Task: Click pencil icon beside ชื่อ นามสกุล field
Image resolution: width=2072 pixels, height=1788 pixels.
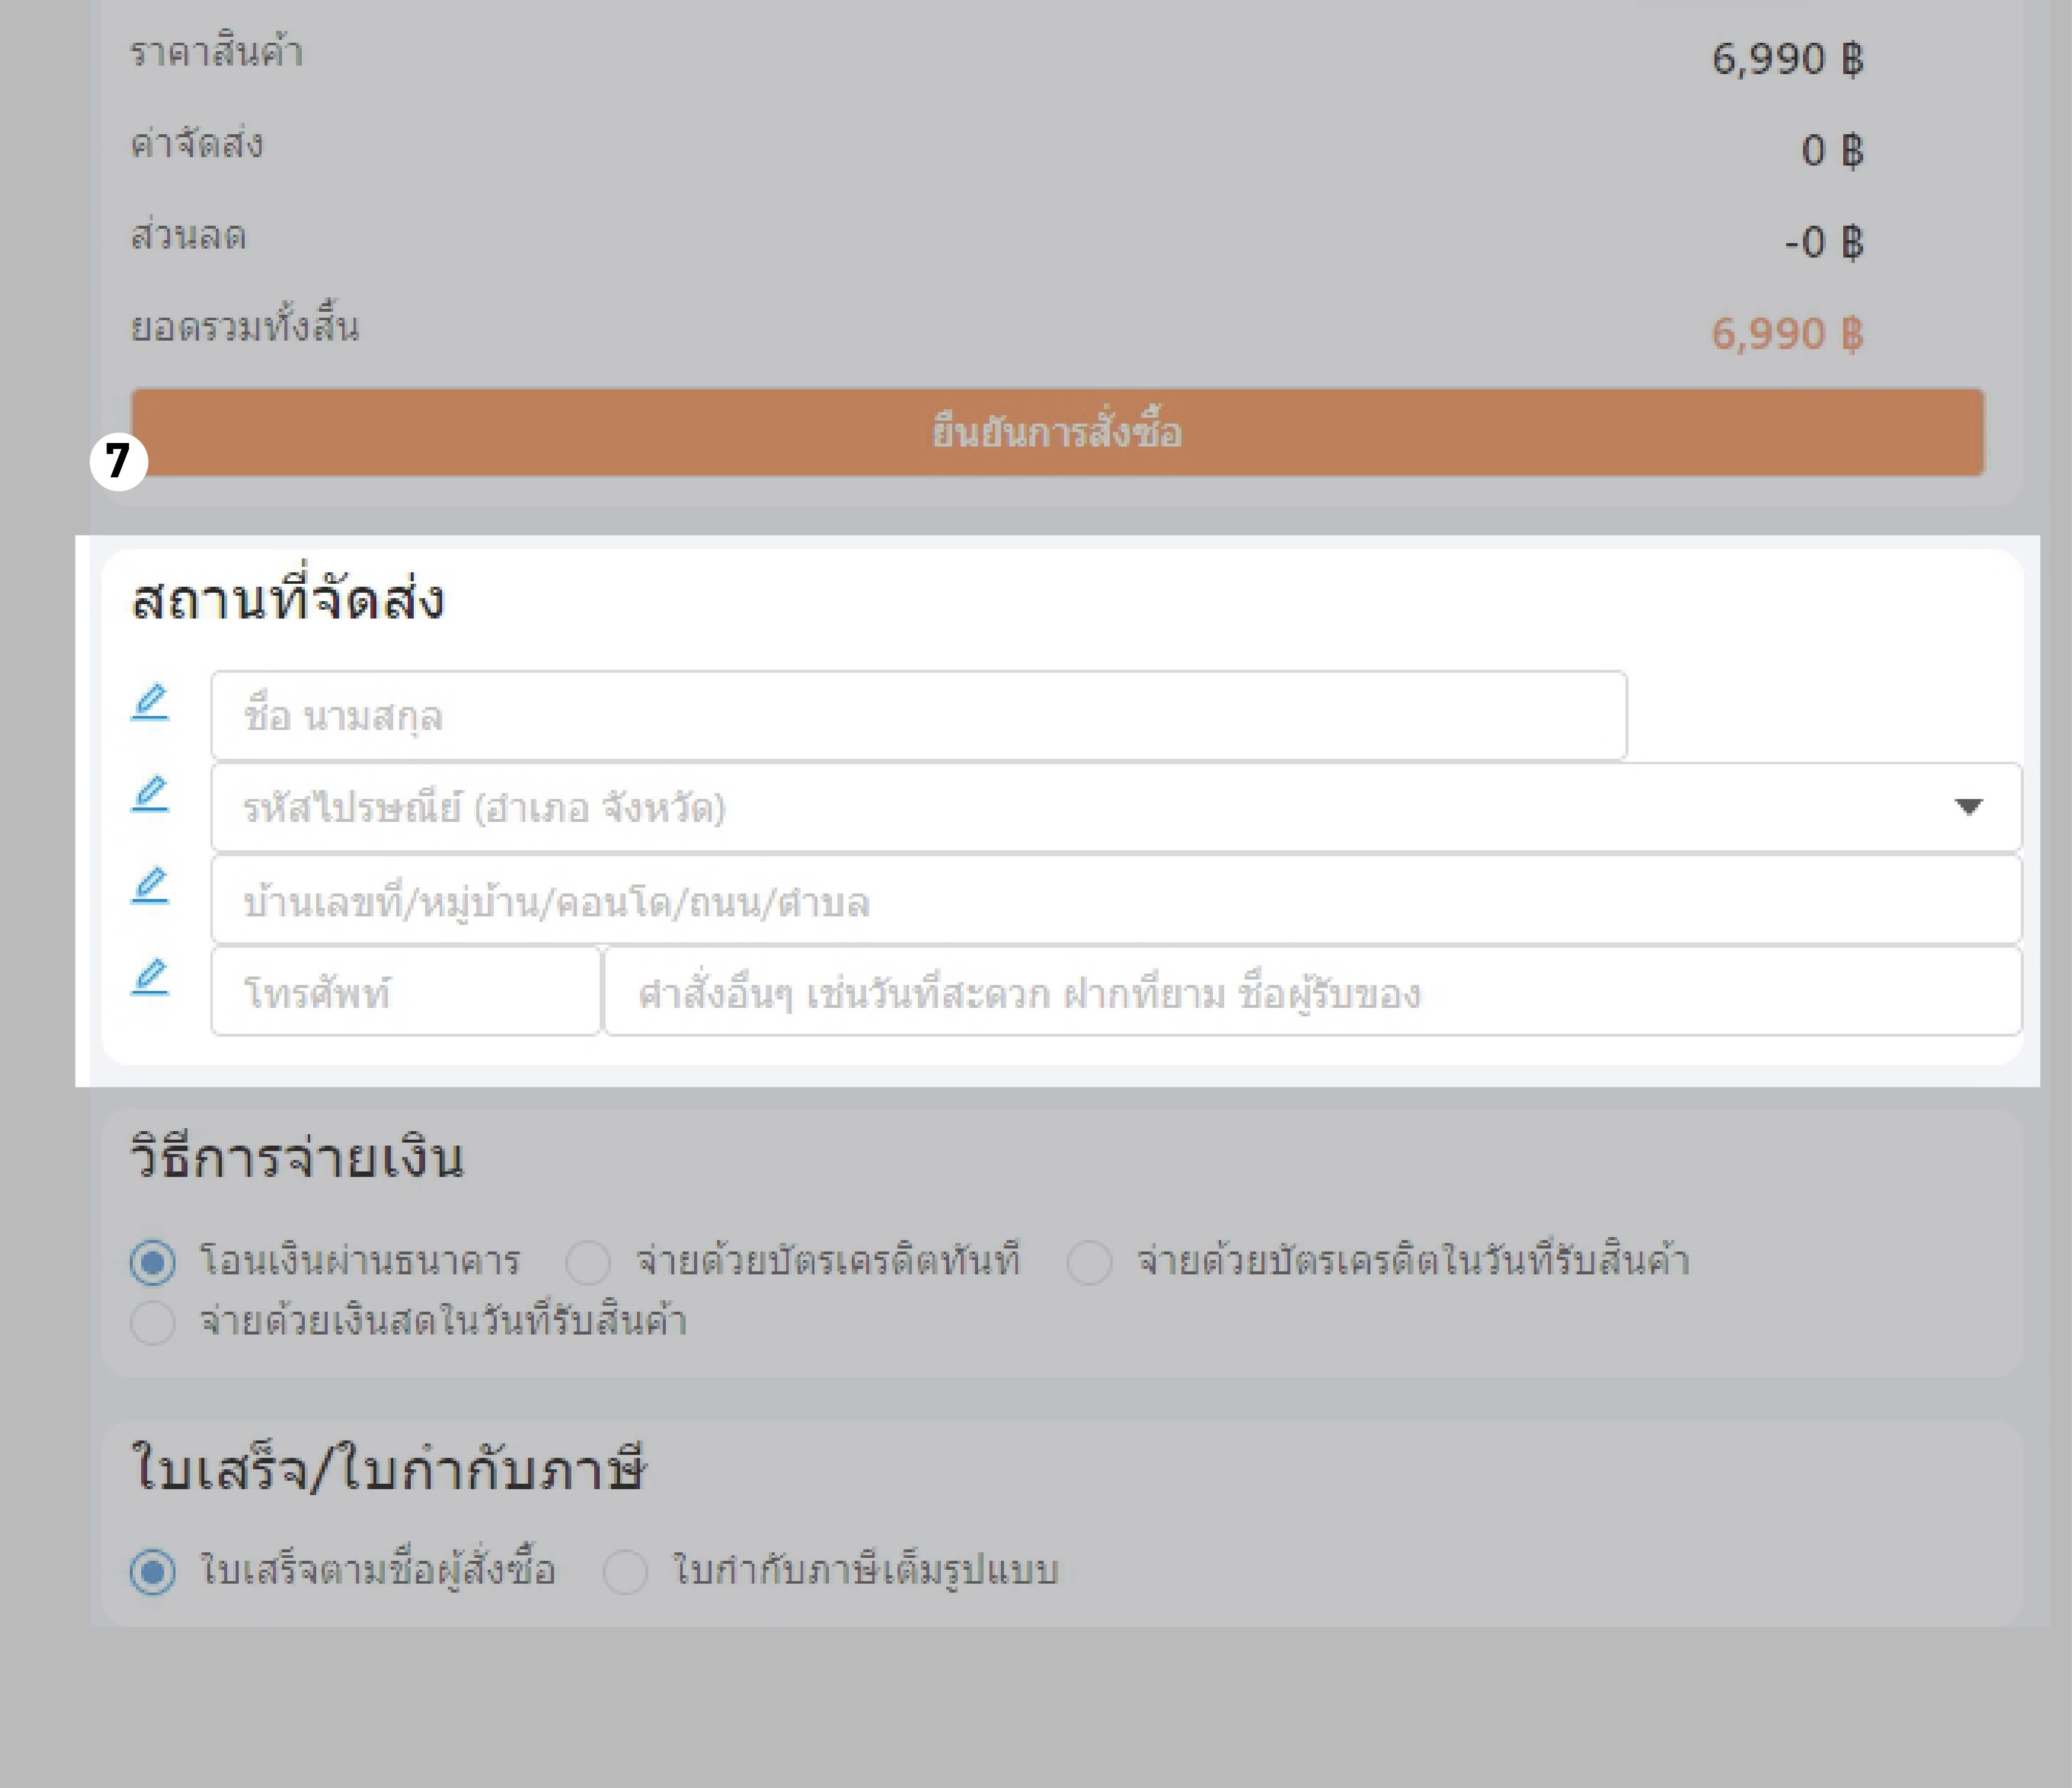Action: point(150,702)
